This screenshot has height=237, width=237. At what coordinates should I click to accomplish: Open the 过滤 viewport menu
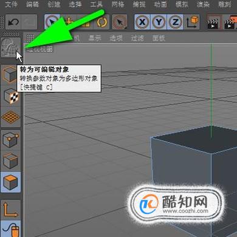137,38
